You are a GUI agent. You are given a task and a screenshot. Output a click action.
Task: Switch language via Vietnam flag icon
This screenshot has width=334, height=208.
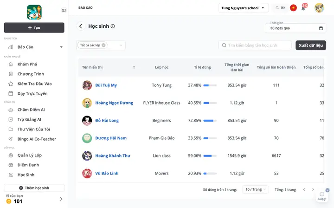tap(293, 8)
